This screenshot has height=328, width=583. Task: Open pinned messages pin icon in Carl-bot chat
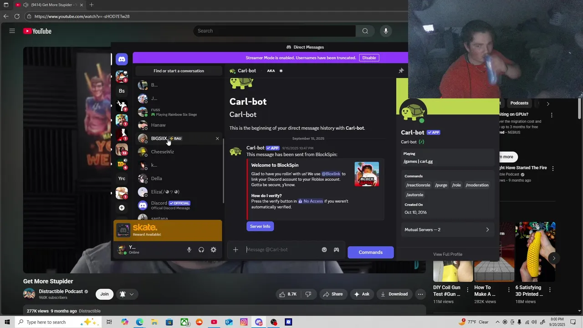pos(401,71)
